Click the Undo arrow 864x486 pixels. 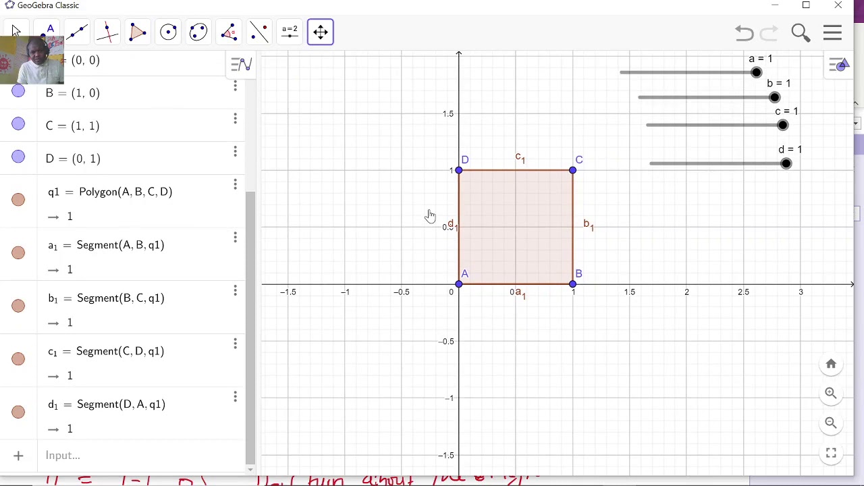coord(744,32)
